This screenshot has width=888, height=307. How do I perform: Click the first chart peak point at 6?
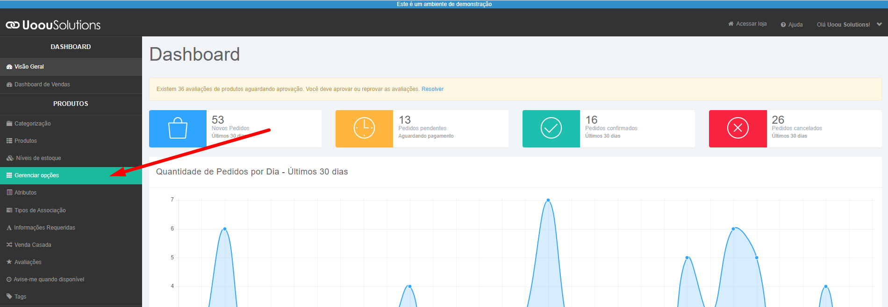(225, 229)
